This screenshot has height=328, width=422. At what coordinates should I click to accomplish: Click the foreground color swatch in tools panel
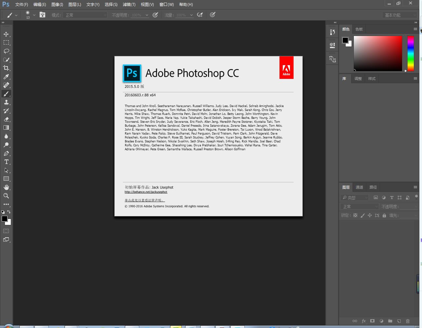tap(4, 219)
